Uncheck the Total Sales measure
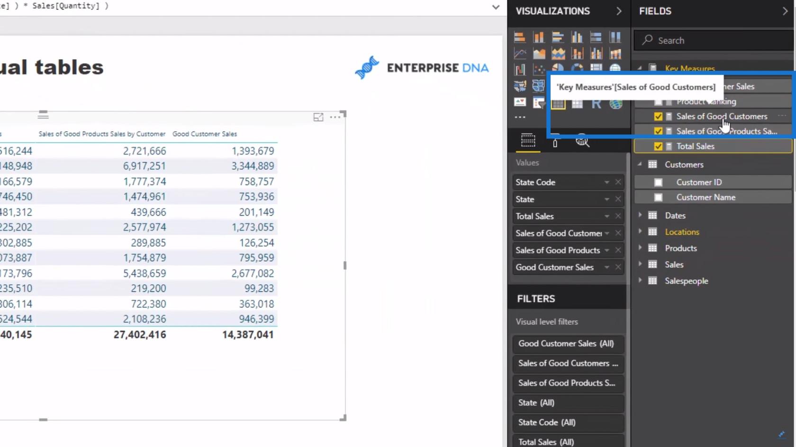The image size is (796, 447). tap(658, 146)
